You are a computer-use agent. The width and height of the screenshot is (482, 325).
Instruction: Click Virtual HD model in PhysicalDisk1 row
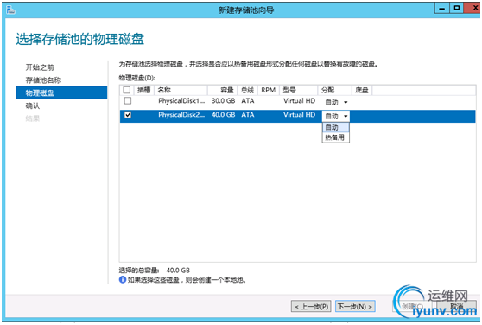click(299, 101)
